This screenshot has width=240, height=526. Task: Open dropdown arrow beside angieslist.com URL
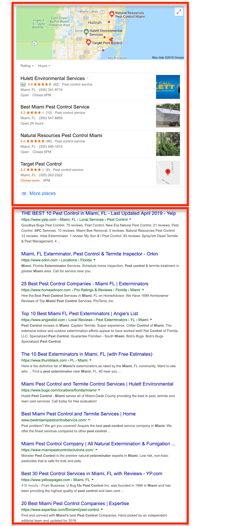(x=151, y=320)
